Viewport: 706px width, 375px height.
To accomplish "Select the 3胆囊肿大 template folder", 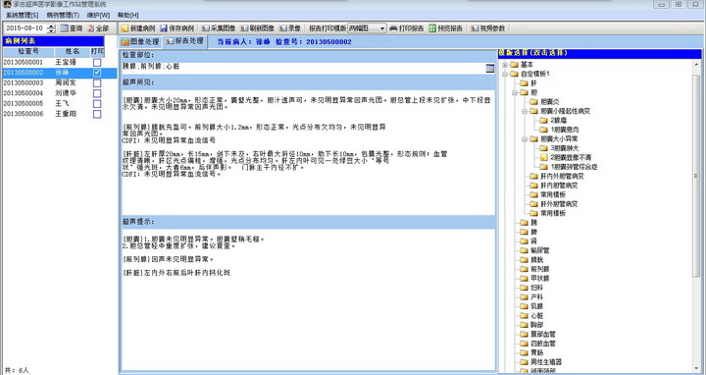I will coord(559,148).
